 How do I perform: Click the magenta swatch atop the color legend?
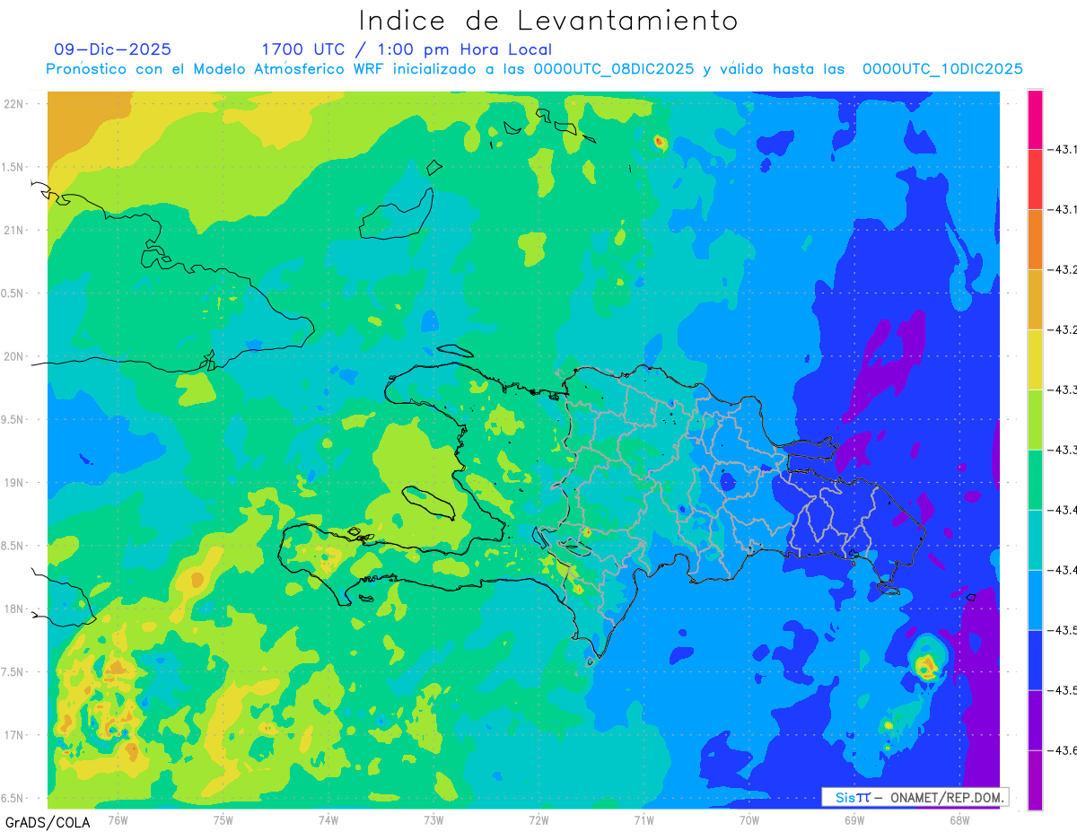tap(1035, 118)
